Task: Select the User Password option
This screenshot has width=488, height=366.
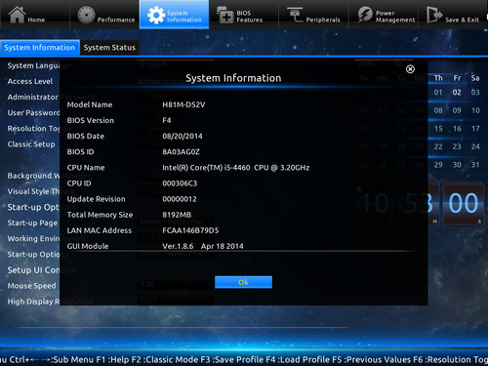Action: tap(34, 112)
